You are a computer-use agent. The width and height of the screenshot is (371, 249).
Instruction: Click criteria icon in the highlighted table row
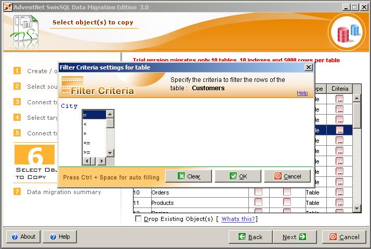(x=339, y=130)
